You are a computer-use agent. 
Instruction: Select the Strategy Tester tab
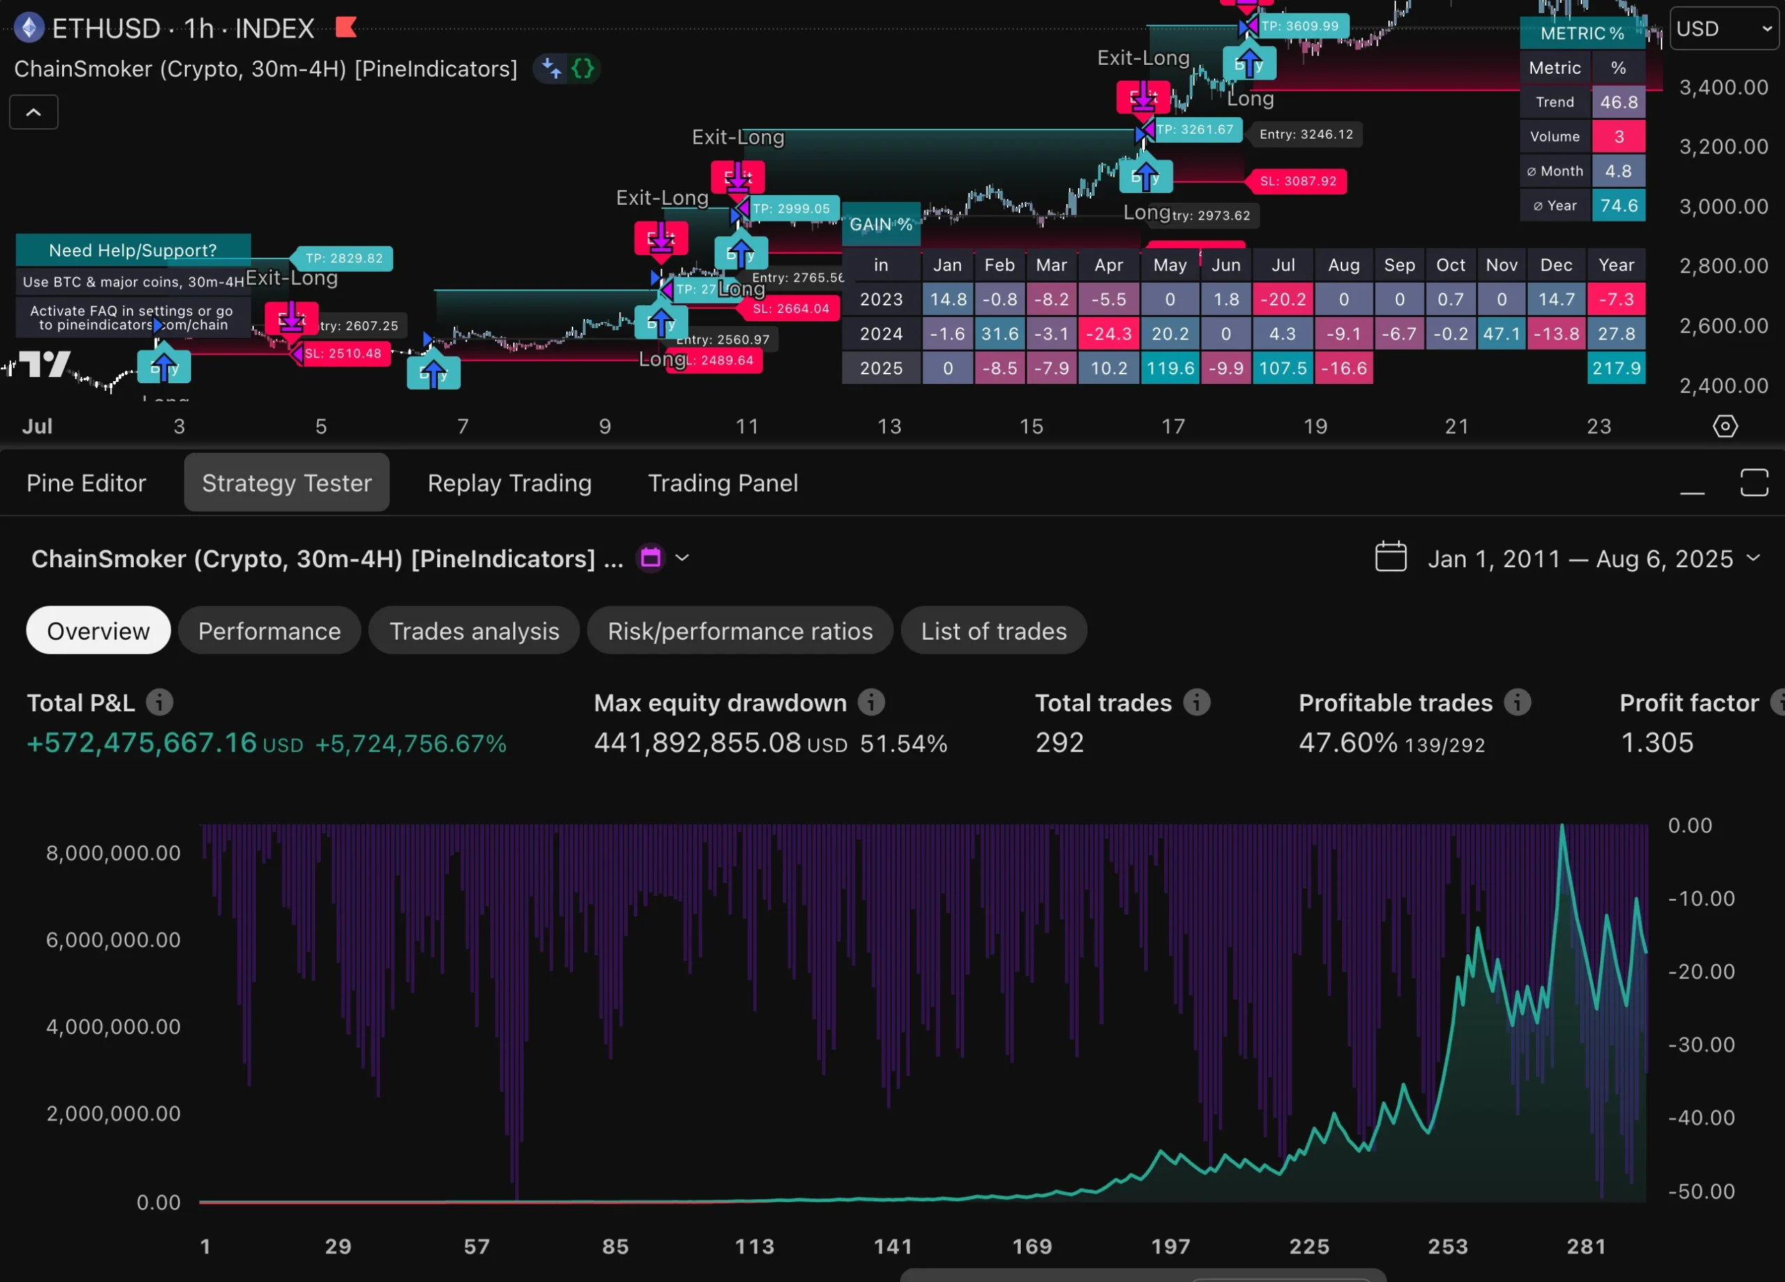click(287, 482)
